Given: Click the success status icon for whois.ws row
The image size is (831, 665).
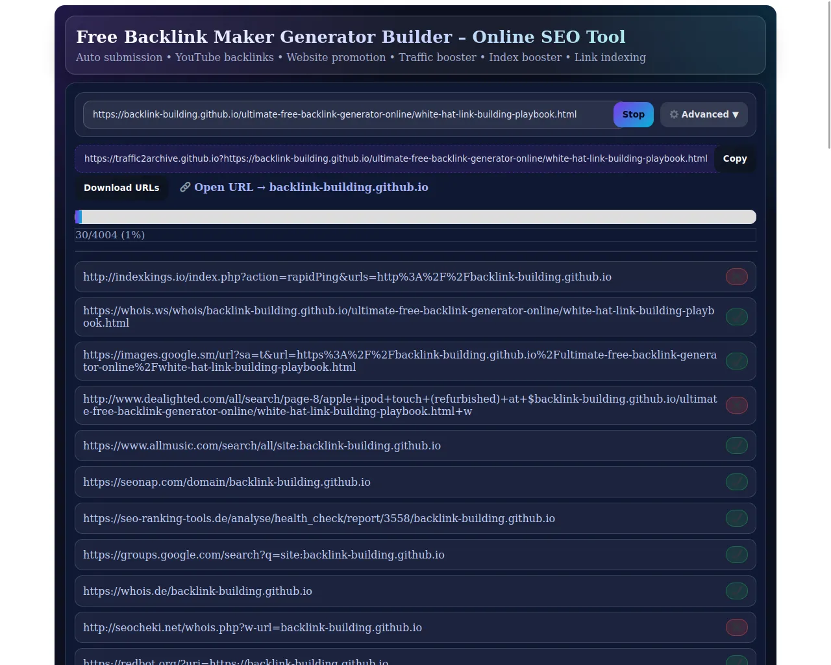Looking at the screenshot, I should tap(736, 317).
